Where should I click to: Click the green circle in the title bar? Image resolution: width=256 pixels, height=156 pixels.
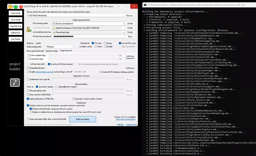pyautogui.click(x=16, y=7)
